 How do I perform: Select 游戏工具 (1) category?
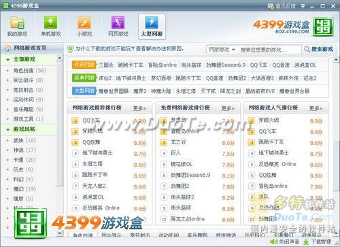pos(28,118)
